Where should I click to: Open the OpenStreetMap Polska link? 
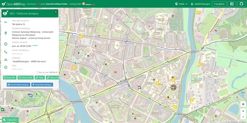click(x=57, y=4)
